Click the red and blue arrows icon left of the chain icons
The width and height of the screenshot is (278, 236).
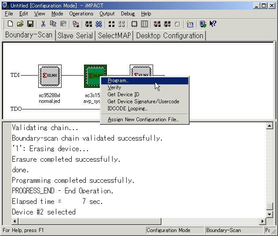tap(76, 24)
